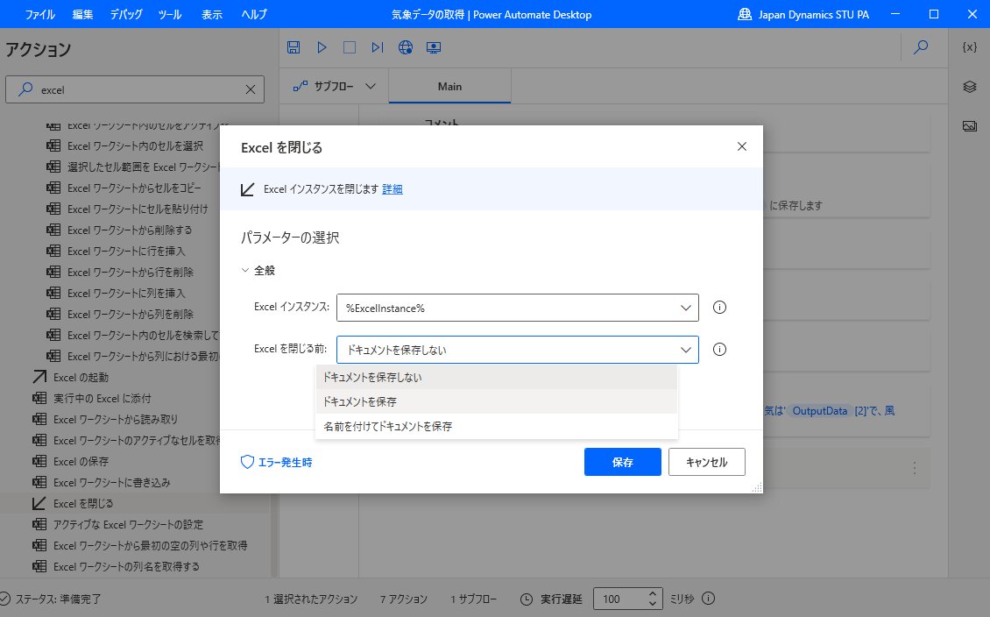Open the ヘルプ menu
This screenshot has height=617, width=990.
pos(254,15)
